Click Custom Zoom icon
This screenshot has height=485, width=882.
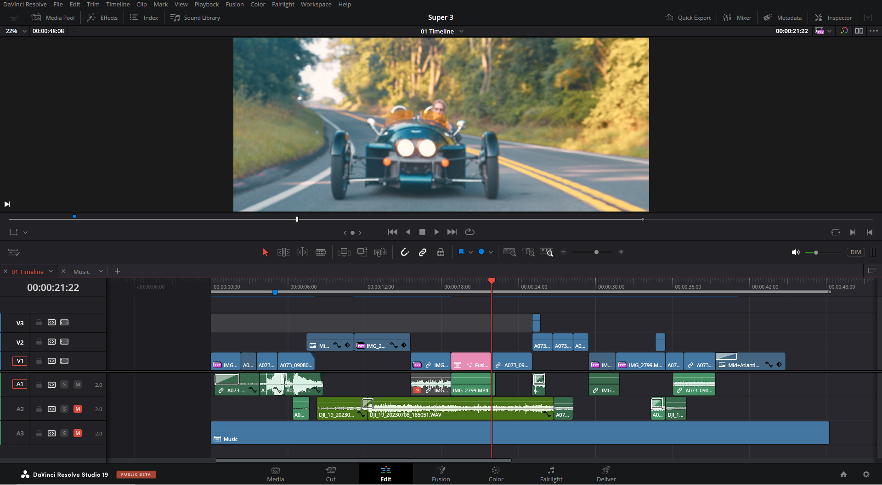point(547,252)
